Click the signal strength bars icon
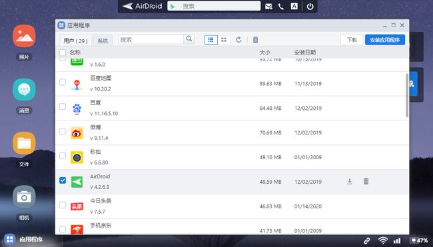 click(397, 240)
